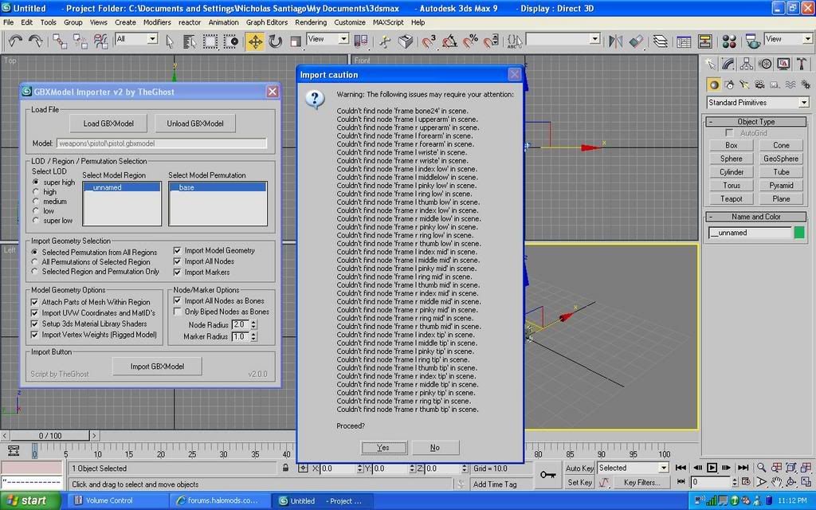Screen dimensions: 816x510
Task: Click the Import GBXModel button
Action: pyautogui.click(x=157, y=367)
